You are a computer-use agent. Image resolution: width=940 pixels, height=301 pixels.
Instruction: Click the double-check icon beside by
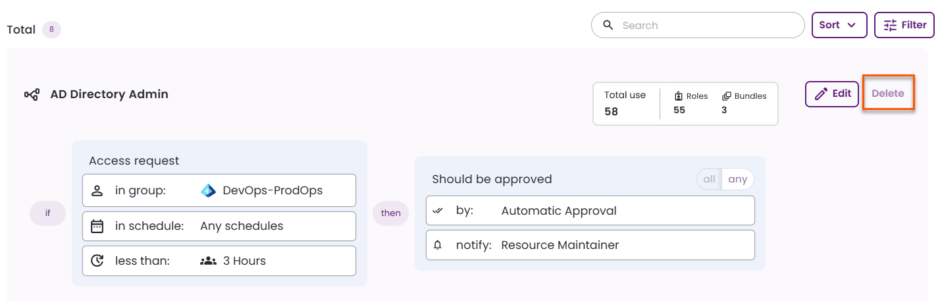tap(438, 211)
